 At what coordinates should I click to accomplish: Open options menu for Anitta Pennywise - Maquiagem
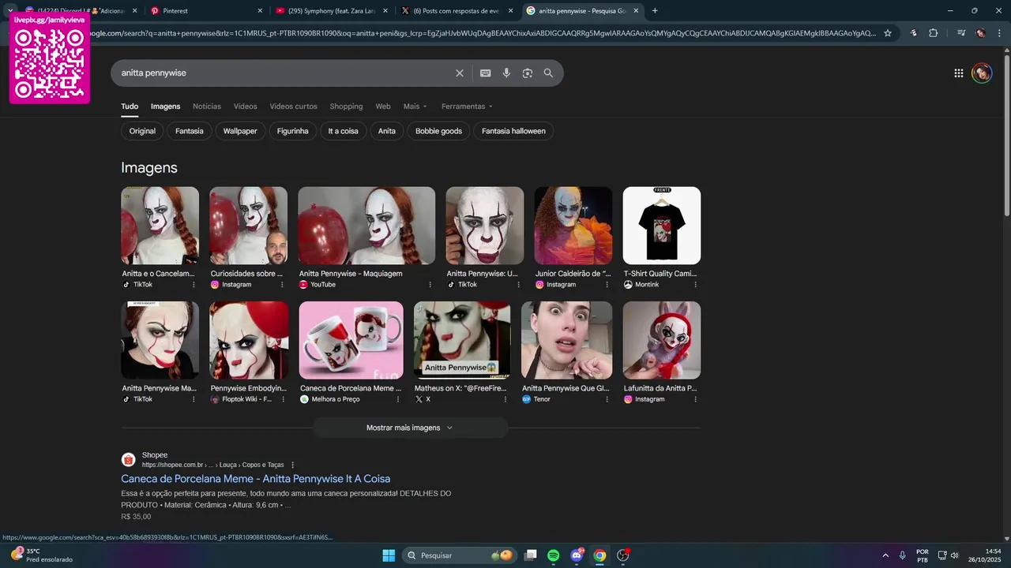click(430, 284)
